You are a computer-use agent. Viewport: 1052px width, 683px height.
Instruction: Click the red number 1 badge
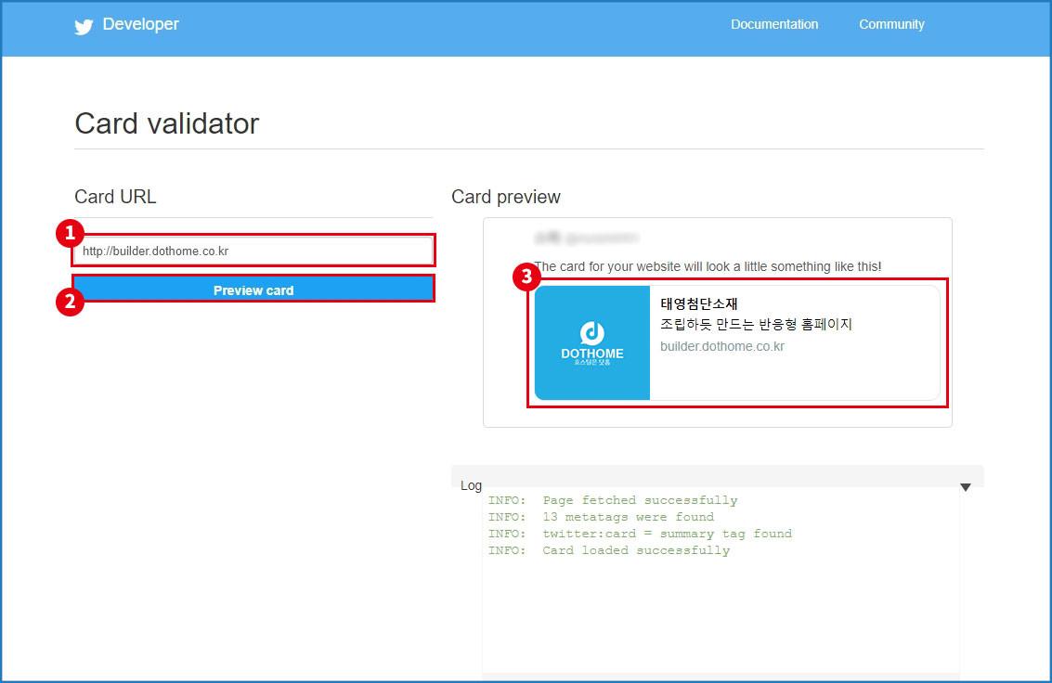[70, 233]
